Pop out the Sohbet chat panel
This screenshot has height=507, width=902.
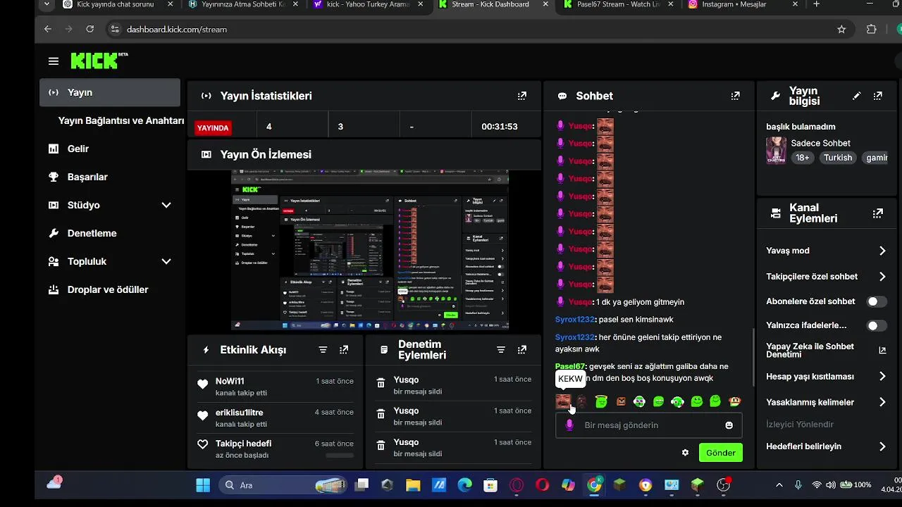[x=735, y=96]
